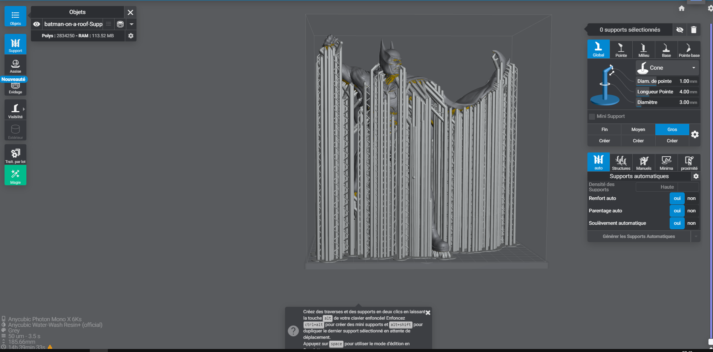The width and height of the screenshot is (713, 352).
Task: Open the Assise tool in left sidebar
Action: pos(15,66)
